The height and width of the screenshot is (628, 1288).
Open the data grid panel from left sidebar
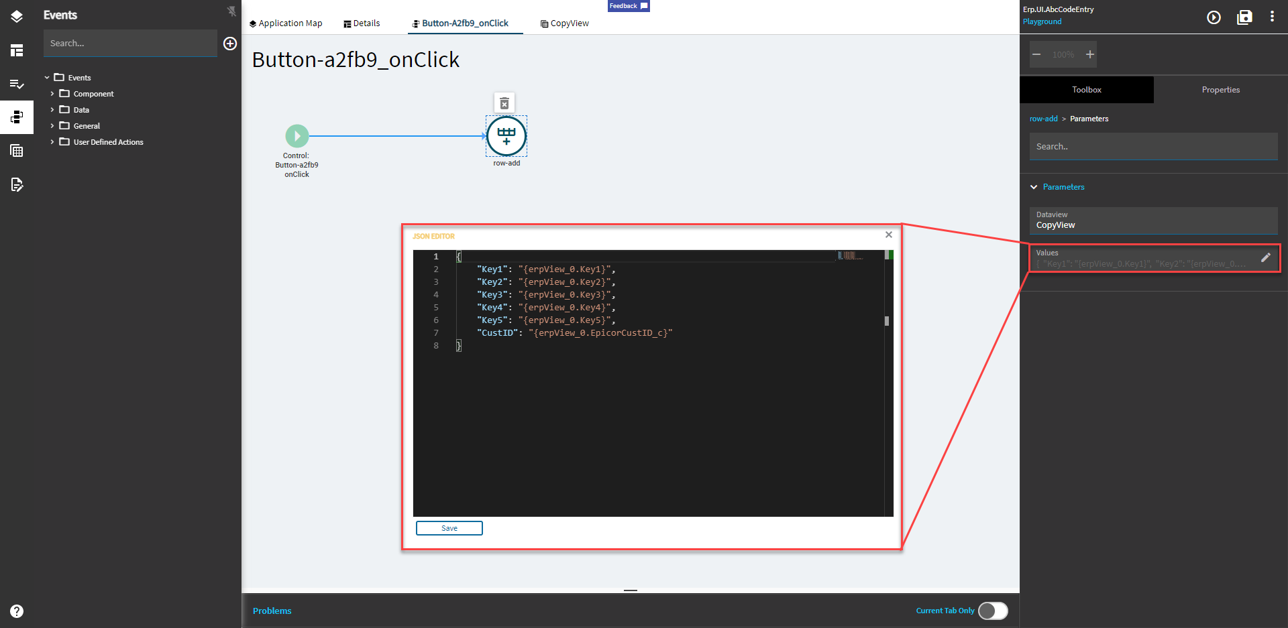[17, 150]
